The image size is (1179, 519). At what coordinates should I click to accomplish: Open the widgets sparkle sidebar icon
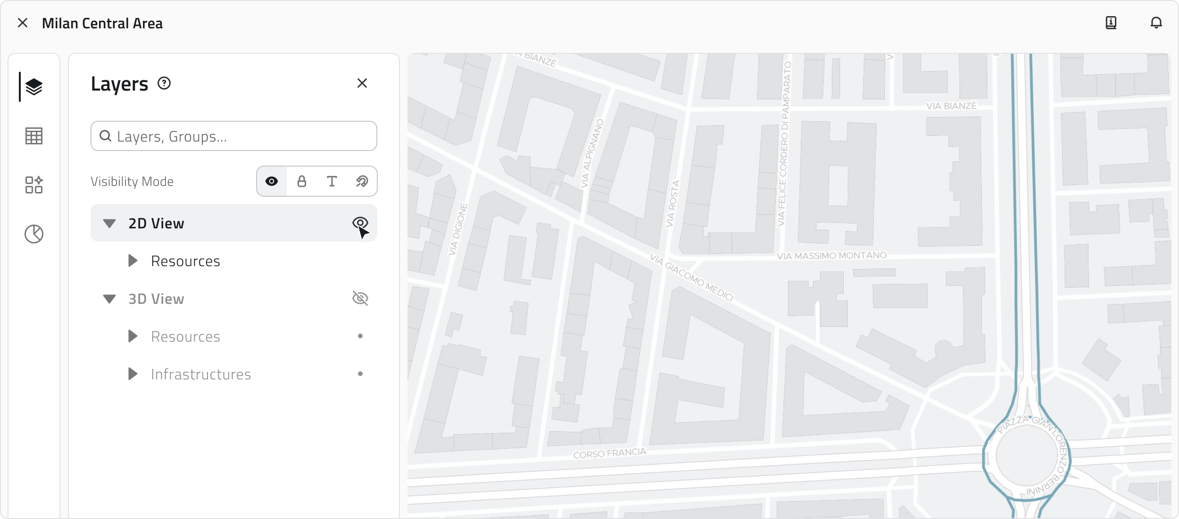[x=33, y=185]
